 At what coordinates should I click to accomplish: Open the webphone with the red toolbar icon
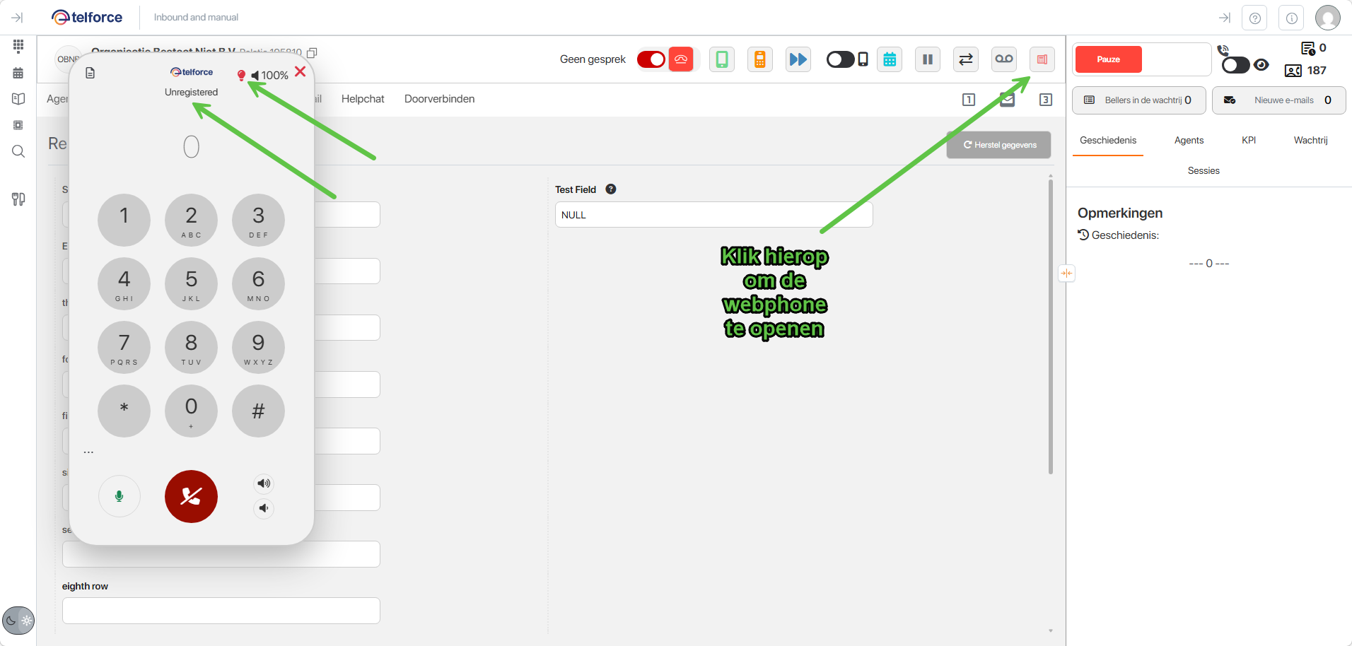[x=1042, y=59]
